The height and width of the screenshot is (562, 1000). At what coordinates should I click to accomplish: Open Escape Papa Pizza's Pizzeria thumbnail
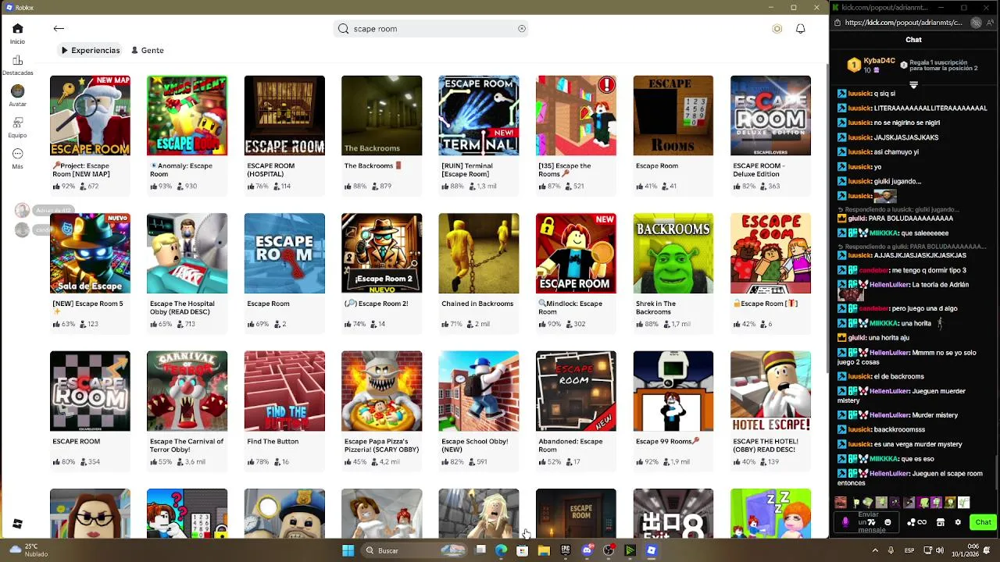point(381,391)
